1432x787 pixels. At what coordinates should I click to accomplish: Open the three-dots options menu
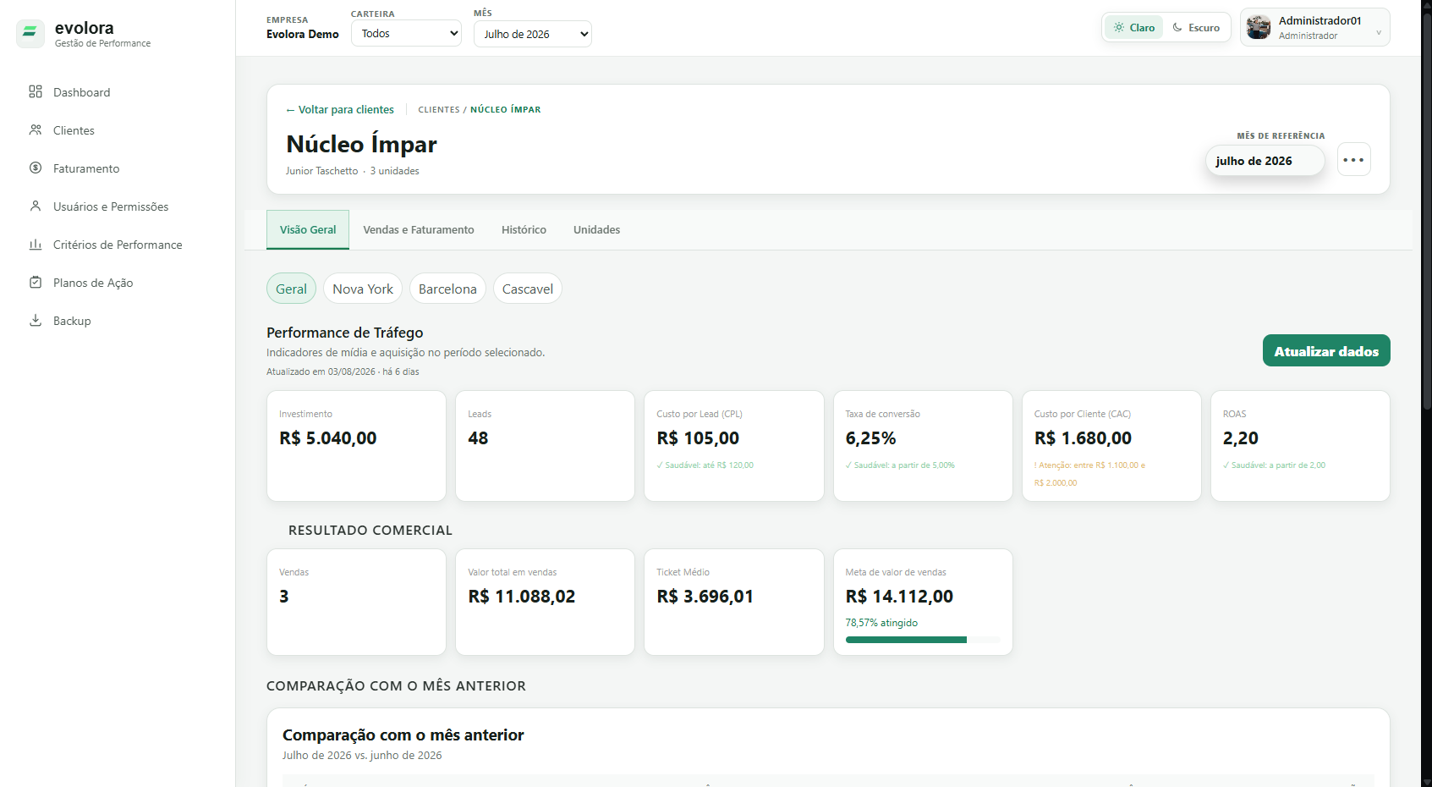point(1353,160)
